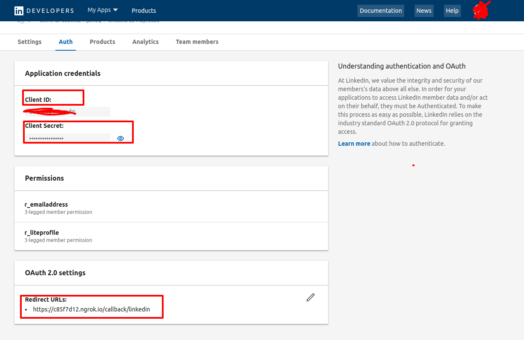Click the LinkedIn Developers logo
Screen dimensions: 524x340
44,11
